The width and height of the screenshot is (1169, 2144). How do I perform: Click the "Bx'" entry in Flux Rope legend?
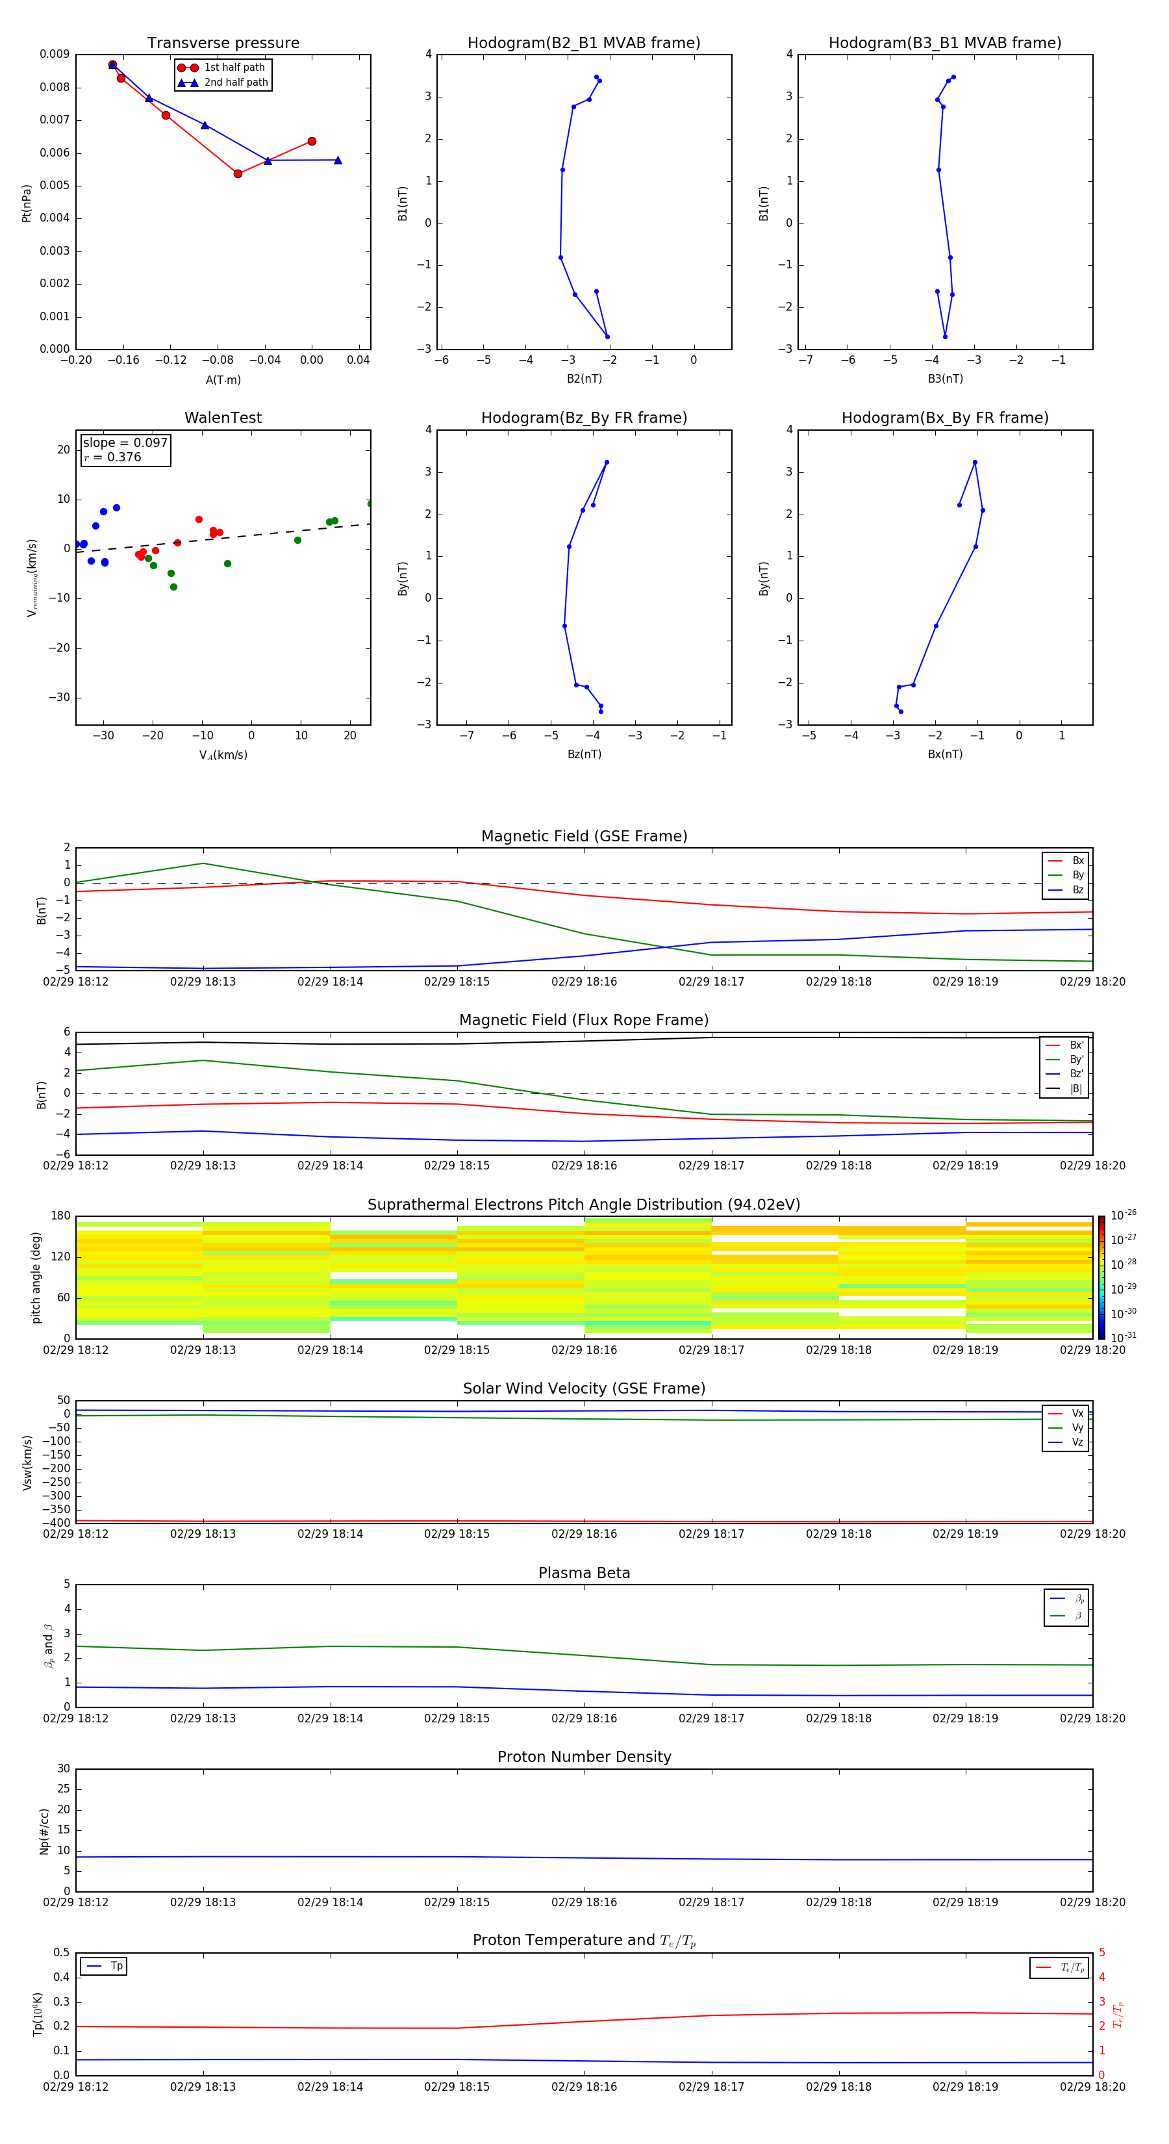pos(1064,1045)
